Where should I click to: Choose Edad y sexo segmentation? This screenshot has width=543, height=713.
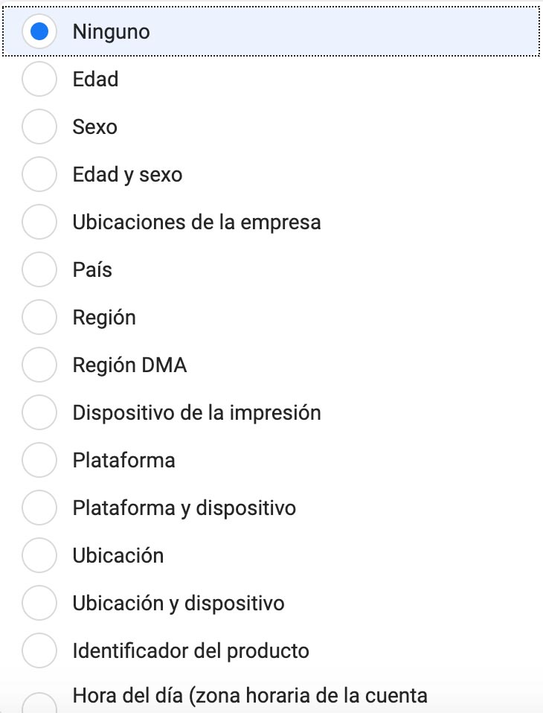[39, 174]
